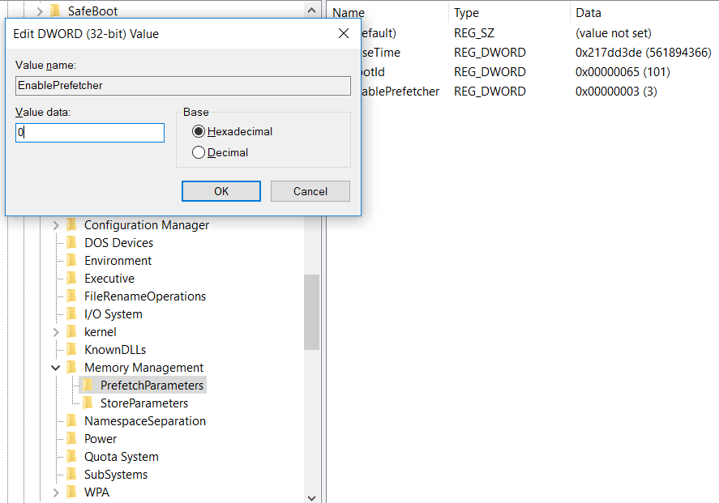Click the Value data input field
719x503 pixels.
coord(90,133)
